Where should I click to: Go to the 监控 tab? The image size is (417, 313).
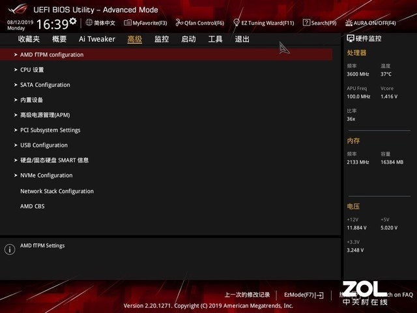[x=162, y=39]
